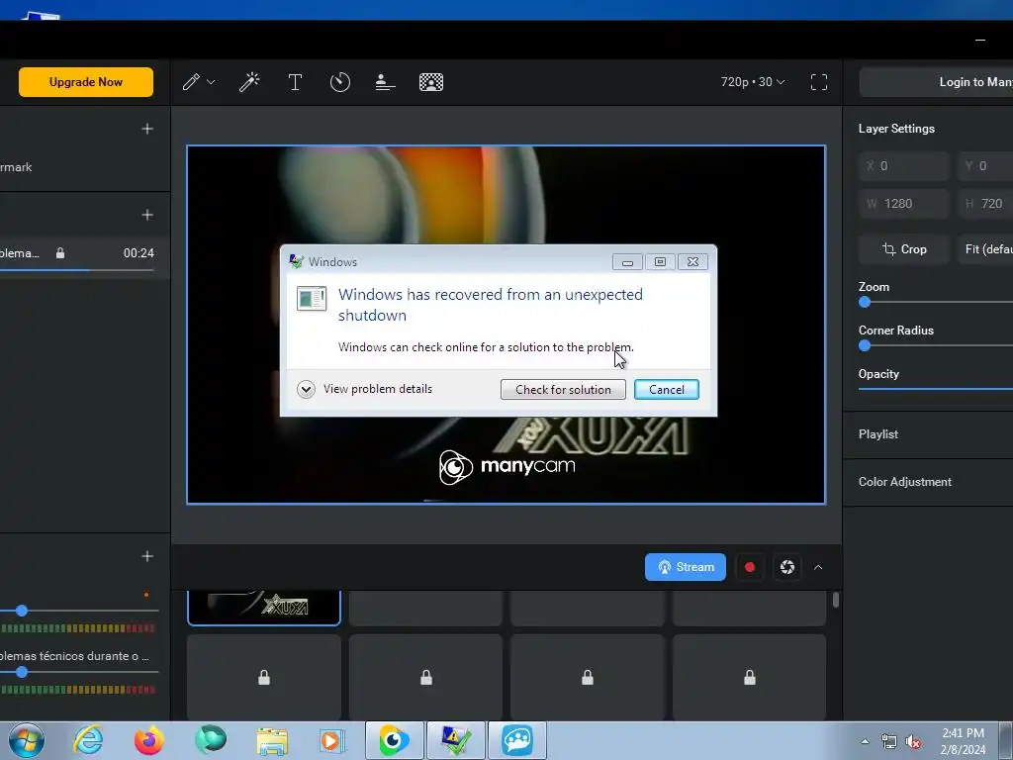Select the draw pencil tool
Image resolution: width=1013 pixels, height=760 pixels.
point(191,82)
